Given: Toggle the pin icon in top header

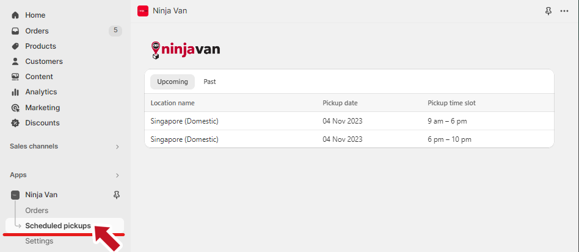Looking at the screenshot, I should [548, 11].
